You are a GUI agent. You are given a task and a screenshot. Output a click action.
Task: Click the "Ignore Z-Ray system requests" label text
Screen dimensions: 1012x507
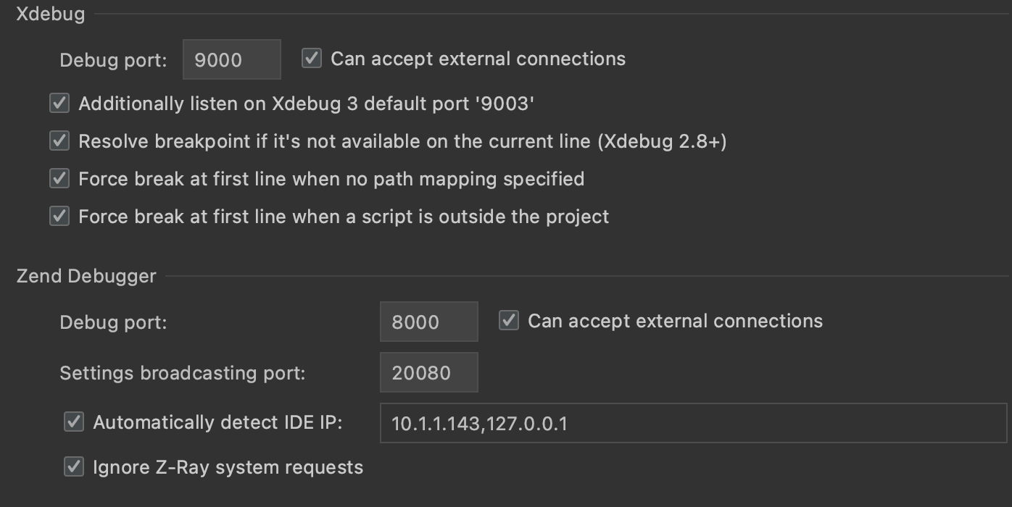226,466
